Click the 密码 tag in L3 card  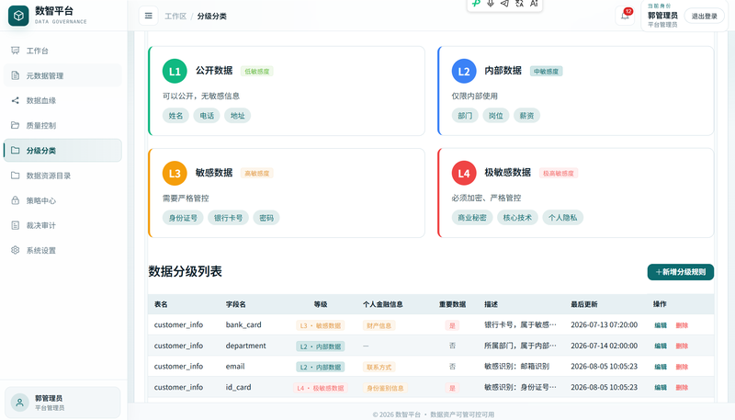coord(266,218)
